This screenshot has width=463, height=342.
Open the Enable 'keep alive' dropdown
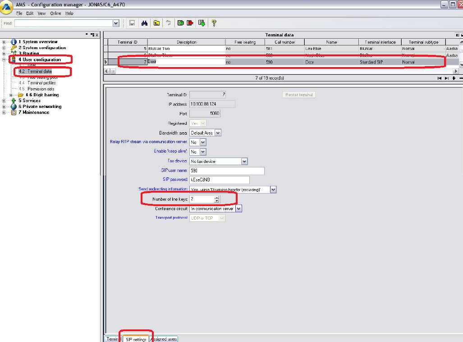coord(203,152)
